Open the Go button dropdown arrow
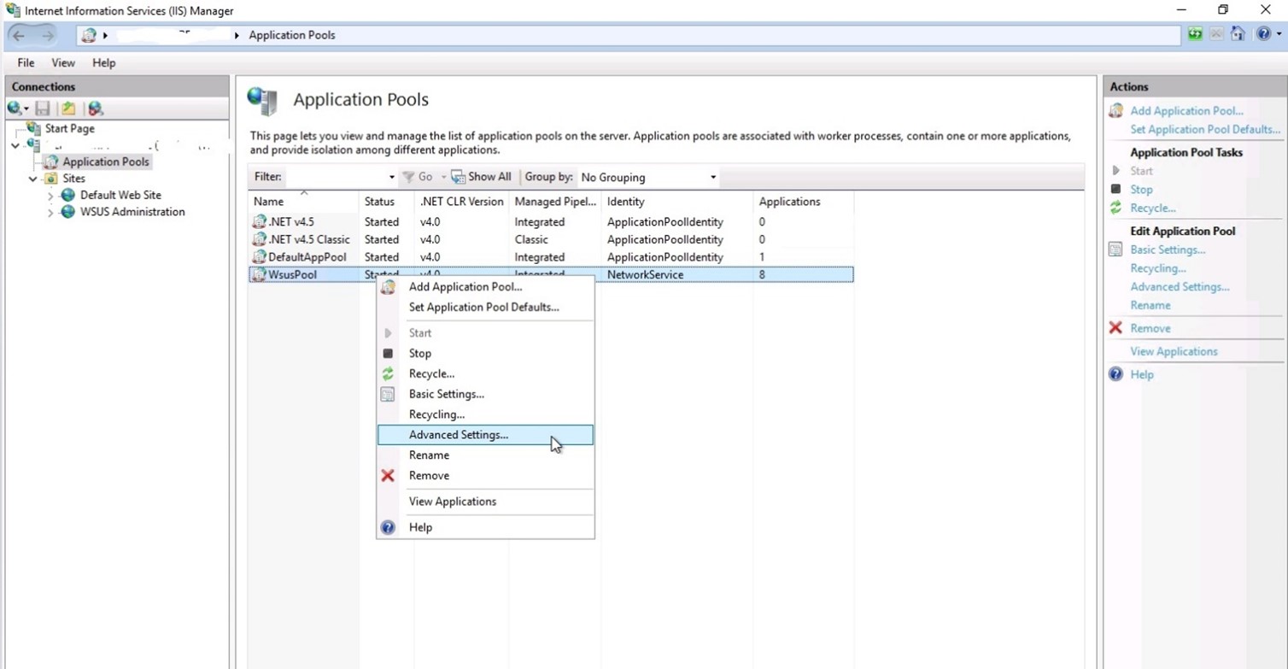 pos(443,177)
